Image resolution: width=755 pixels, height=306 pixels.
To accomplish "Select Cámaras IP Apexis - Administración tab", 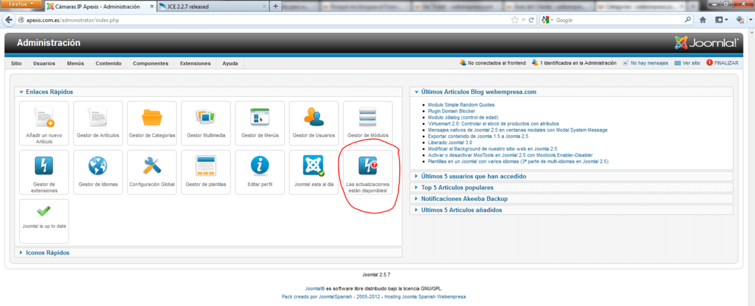I will [99, 7].
